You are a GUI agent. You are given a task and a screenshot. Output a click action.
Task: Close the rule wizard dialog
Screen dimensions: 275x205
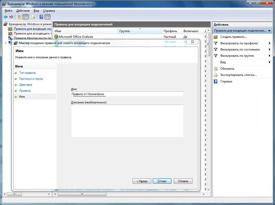[x=192, y=42]
